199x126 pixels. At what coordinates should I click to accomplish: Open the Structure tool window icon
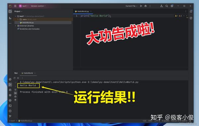10,18
